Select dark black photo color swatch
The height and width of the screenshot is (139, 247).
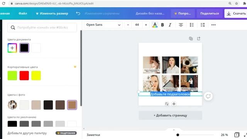pos(48,105)
